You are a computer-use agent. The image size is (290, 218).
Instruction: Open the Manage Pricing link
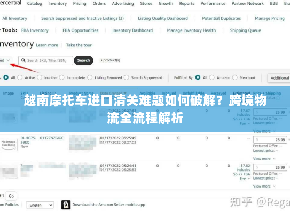(x=270, y=18)
